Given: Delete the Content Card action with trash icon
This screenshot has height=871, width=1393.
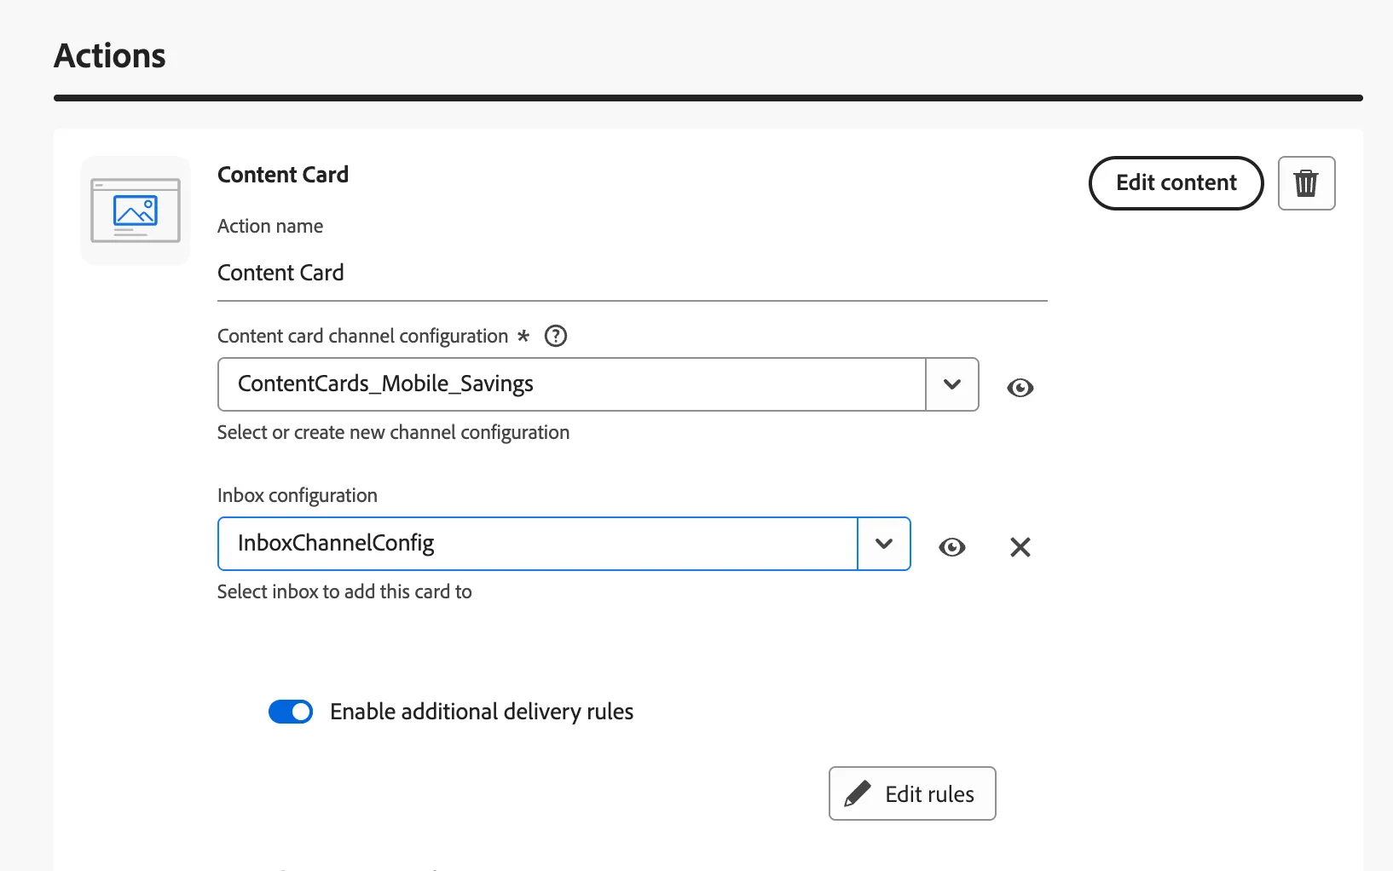Looking at the screenshot, I should point(1306,183).
